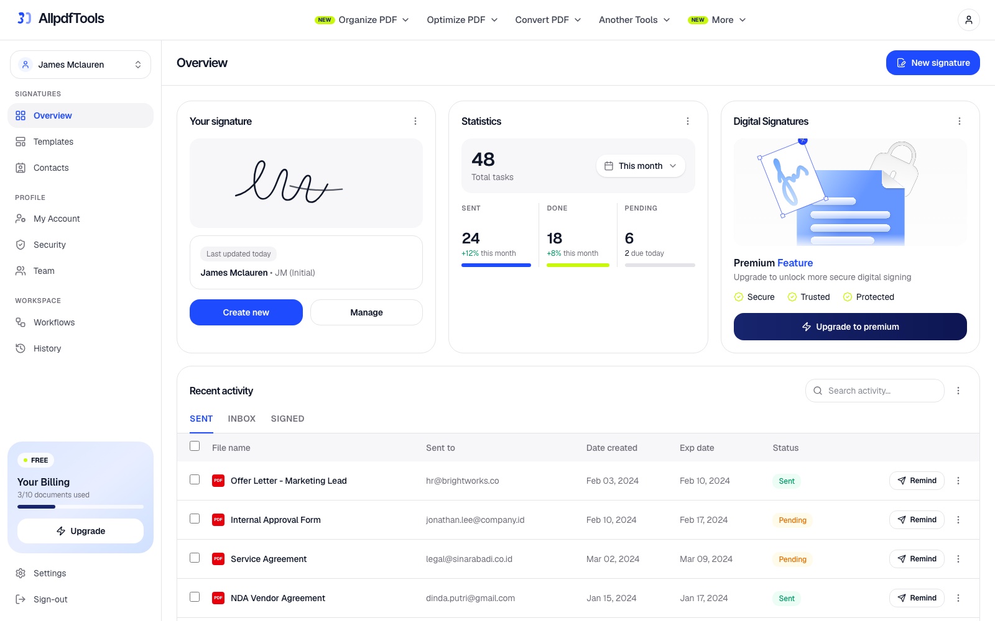
Task: Expand the Organize PDF menu
Action: [362, 20]
